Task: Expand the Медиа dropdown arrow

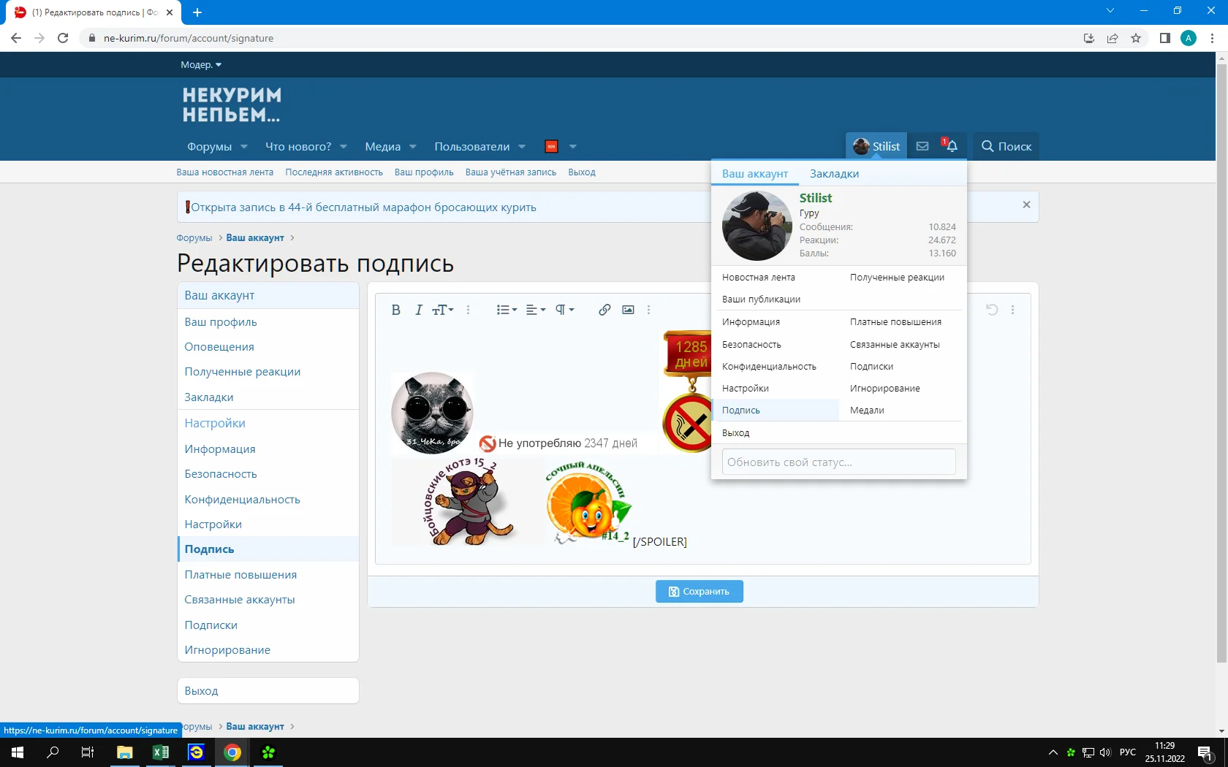Action: coord(413,147)
